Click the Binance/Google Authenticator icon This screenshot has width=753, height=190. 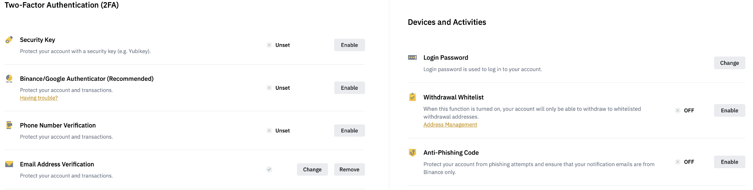pos(9,79)
